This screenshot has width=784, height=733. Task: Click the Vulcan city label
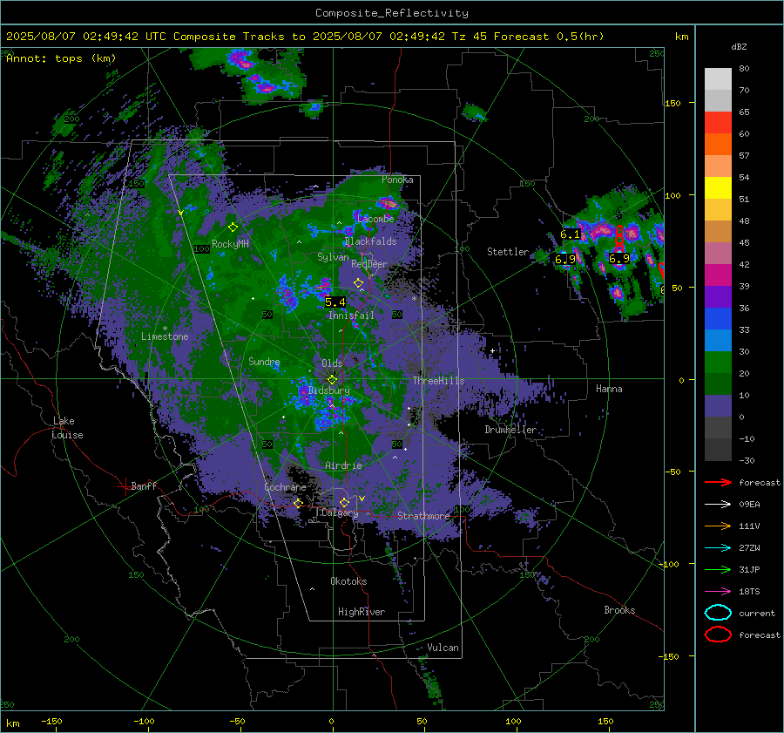pyautogui.click(x=443, y=648)
